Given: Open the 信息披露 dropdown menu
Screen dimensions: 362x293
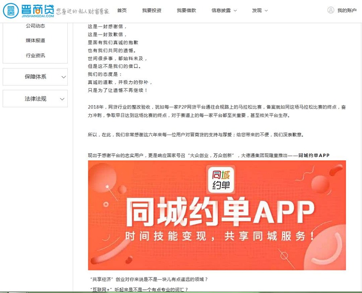Looking at the screenshot, I should 222,11.
